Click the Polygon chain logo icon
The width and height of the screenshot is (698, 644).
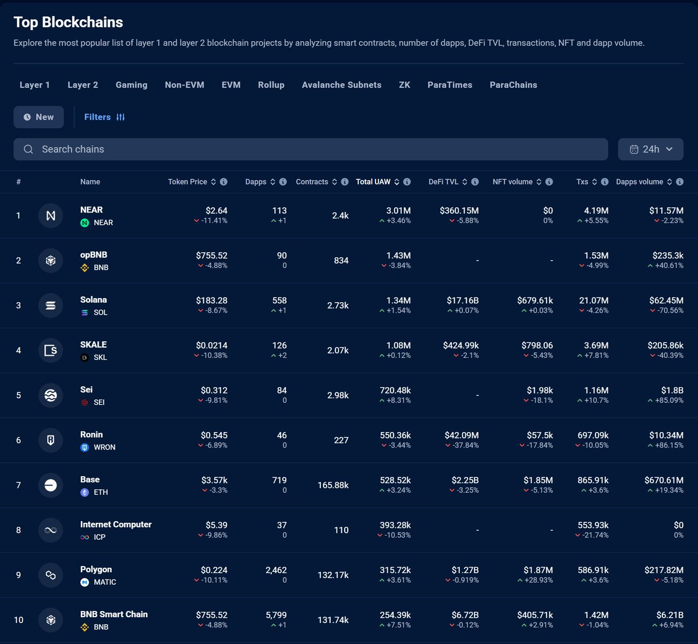tap(51, 575)
